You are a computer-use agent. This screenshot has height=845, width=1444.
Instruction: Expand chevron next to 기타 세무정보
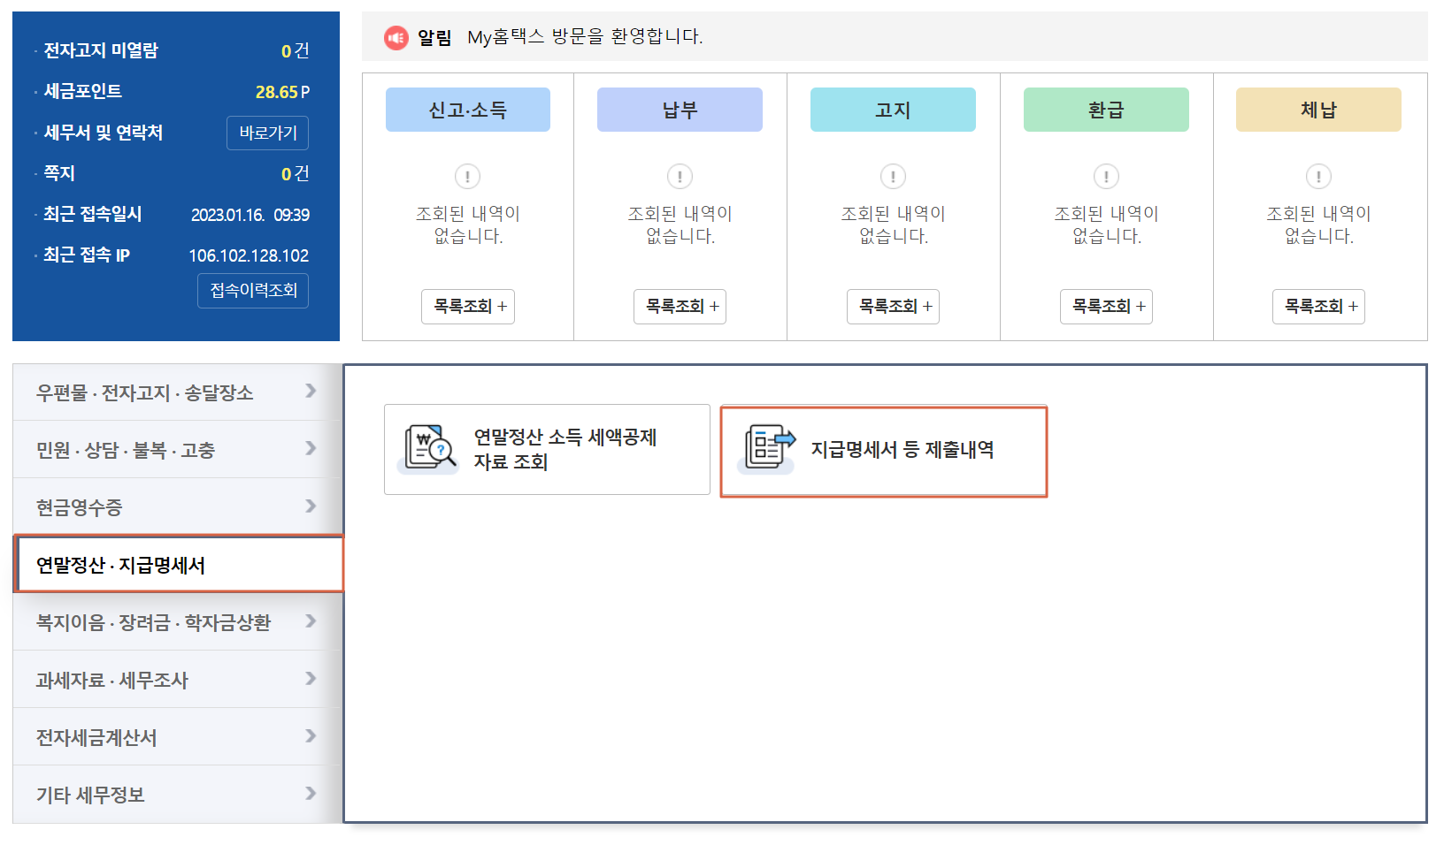[311, 793]
